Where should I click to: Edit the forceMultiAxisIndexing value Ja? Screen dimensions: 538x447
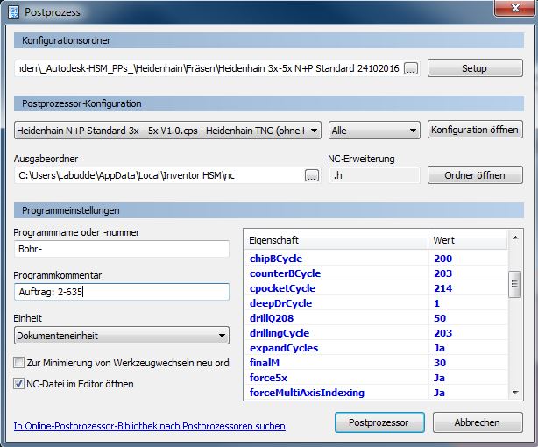439,393
